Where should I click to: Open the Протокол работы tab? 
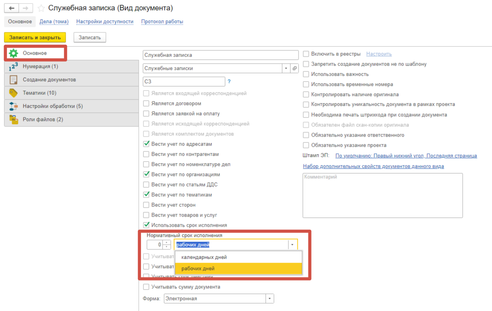(x=162, y=21)
